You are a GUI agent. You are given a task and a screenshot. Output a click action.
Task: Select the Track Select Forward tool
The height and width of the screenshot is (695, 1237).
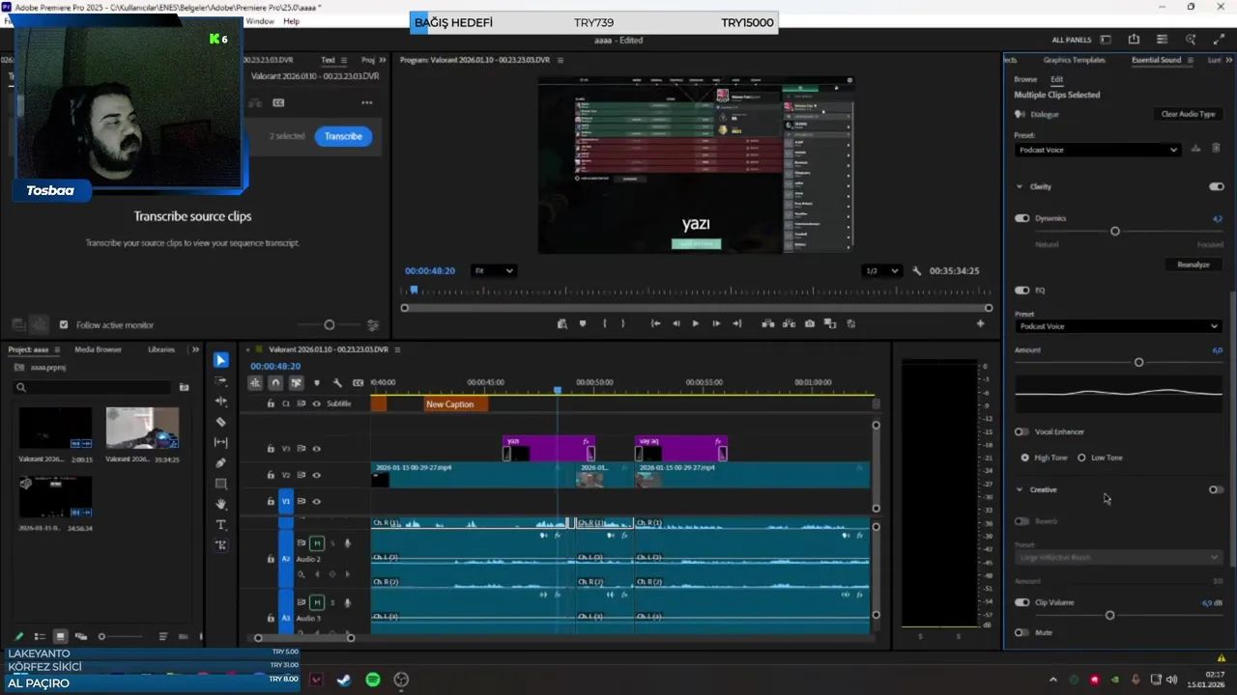click(x=220, y=380)
